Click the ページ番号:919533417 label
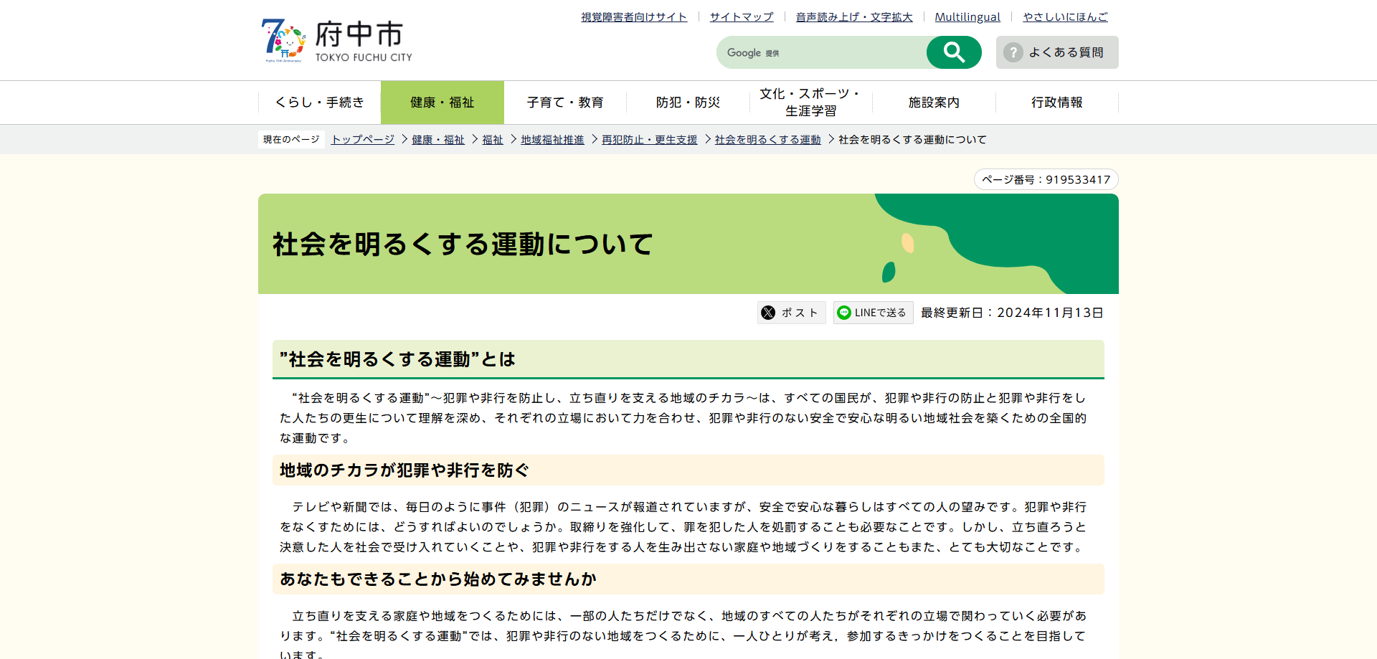 tap(1046, 179)
